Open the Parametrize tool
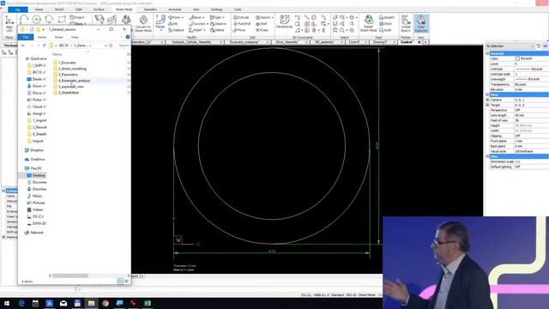Image resolution: width=549 pixels, height=309 pixels. [284, 22]
